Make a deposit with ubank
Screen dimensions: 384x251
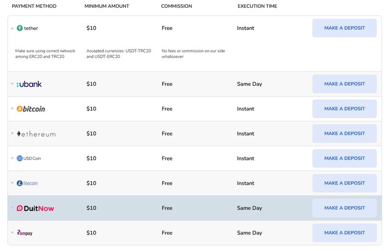344,84
